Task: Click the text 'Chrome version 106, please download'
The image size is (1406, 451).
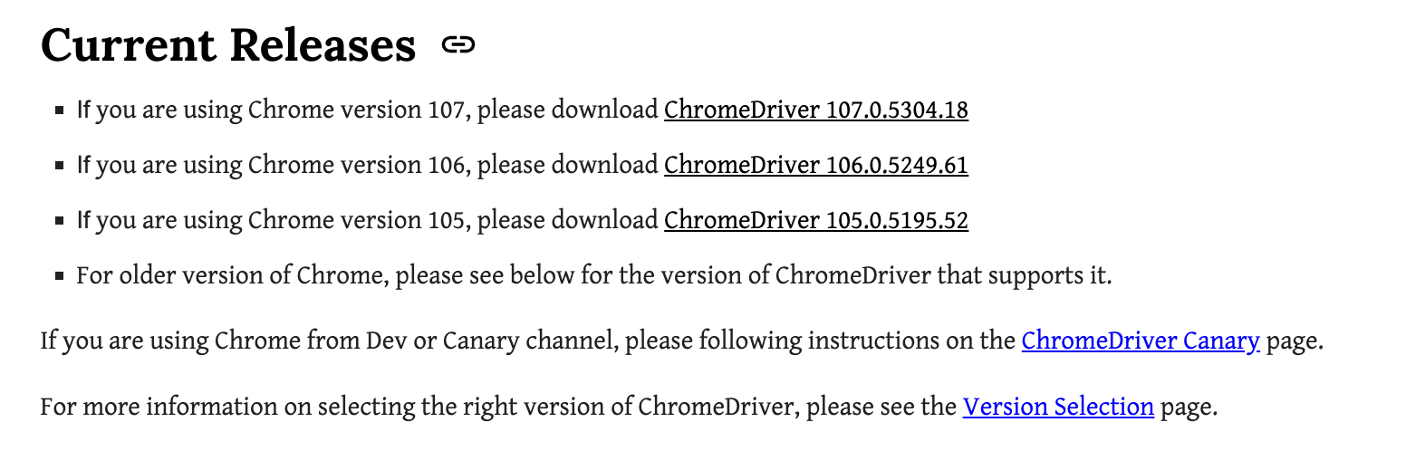Action: 453,166
